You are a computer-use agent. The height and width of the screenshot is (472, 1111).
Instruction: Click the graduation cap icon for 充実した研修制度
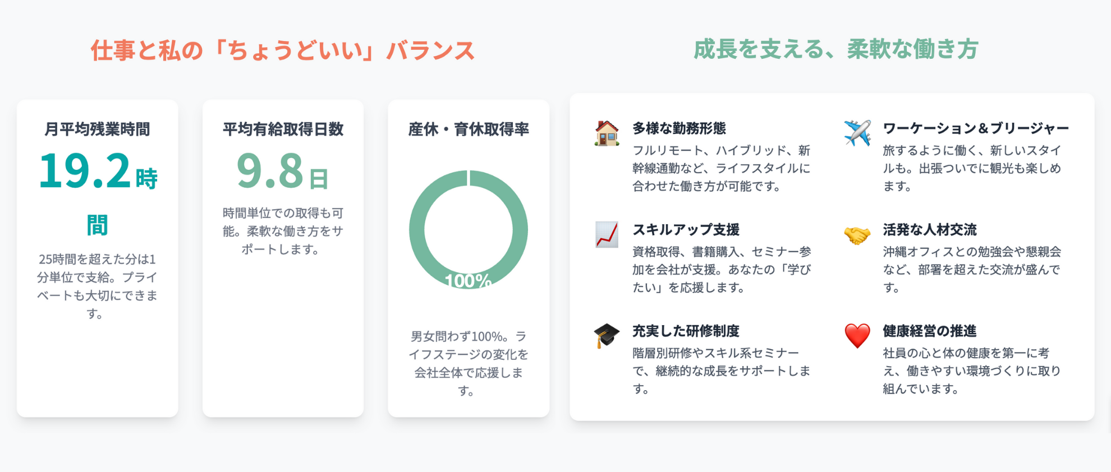(607, 335)
